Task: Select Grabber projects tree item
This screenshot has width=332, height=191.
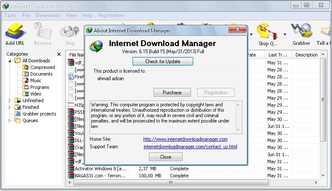Action: (39, 114)
